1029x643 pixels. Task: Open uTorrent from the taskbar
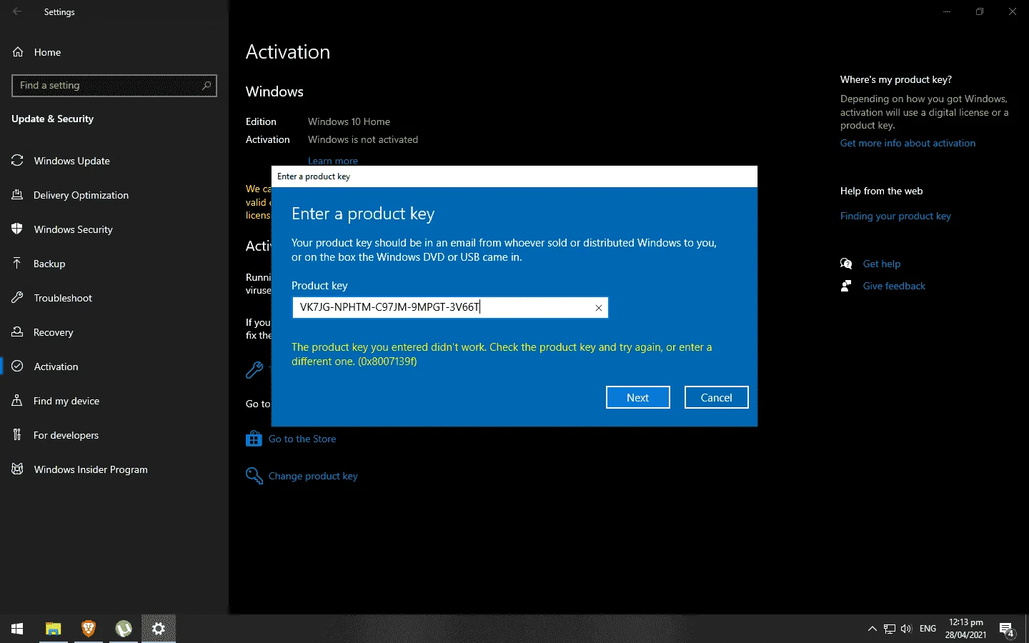point(124,629)
